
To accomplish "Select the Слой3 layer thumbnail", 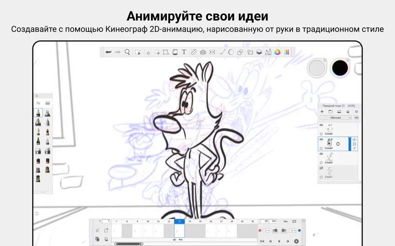I will point(329,157).
